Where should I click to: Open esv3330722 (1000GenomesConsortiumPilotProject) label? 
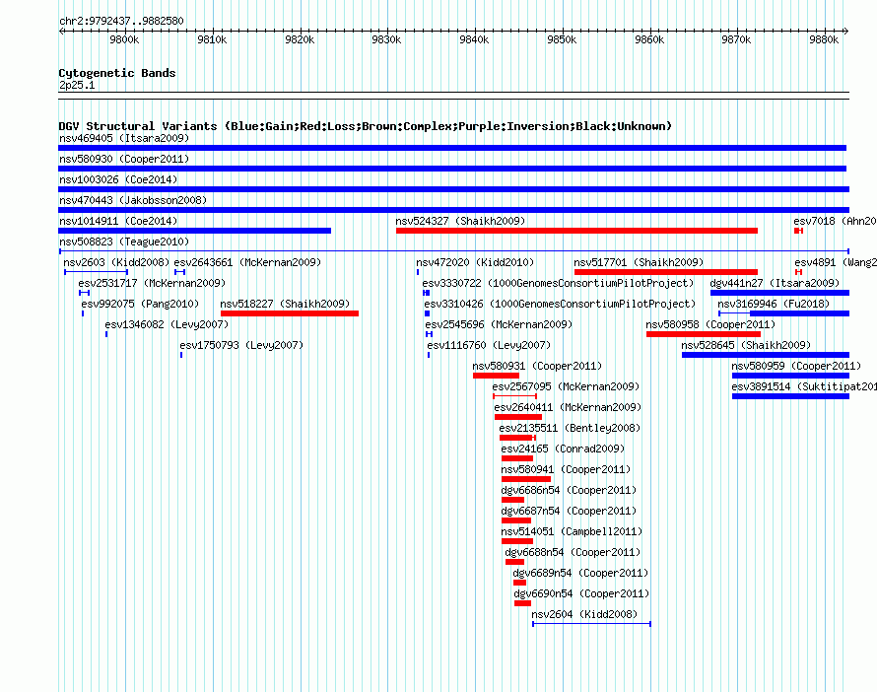(x=558, y=283)
